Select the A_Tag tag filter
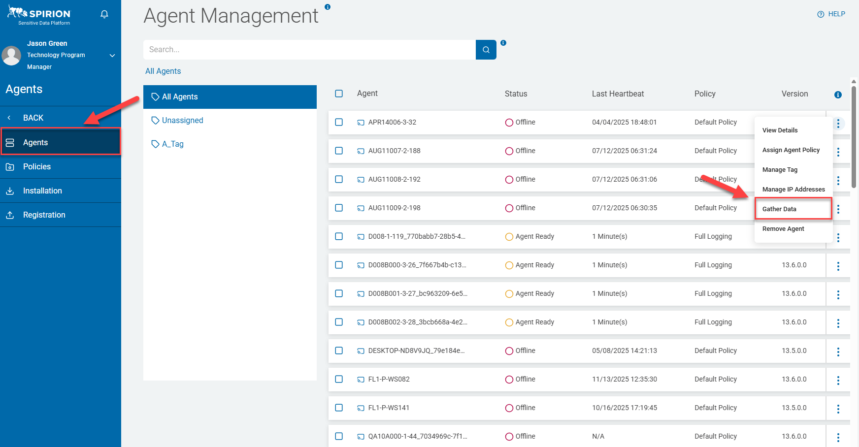 click(172, 144)
